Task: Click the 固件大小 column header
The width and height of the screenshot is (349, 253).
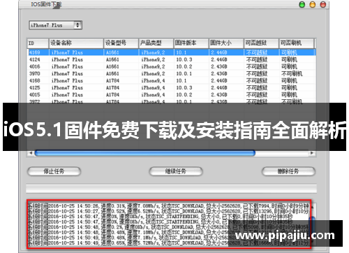Action: pyautogui.click(x=226, y=43)
